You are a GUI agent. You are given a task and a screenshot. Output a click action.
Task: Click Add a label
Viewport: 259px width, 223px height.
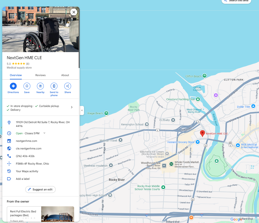(23, 179)
